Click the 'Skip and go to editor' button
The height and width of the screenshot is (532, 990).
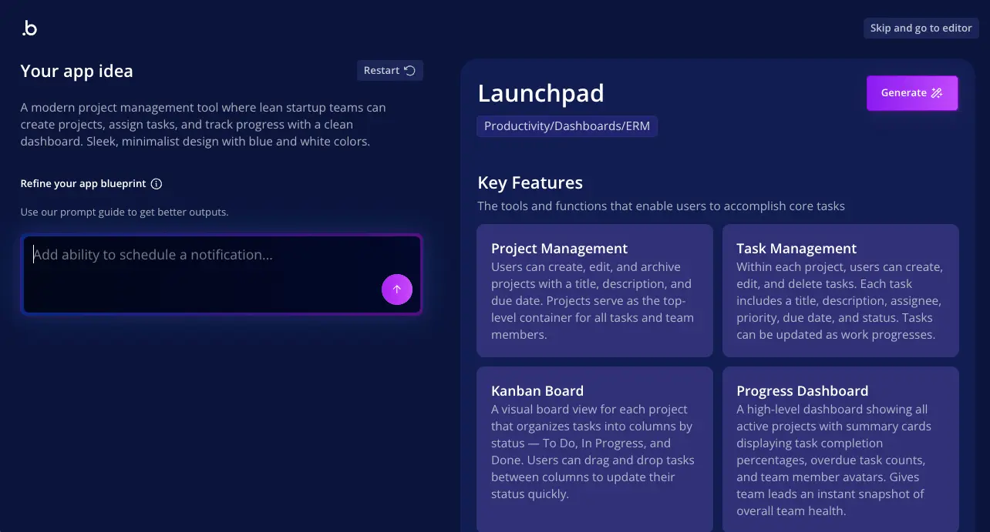pyautogui.click(x=921, y=28)
